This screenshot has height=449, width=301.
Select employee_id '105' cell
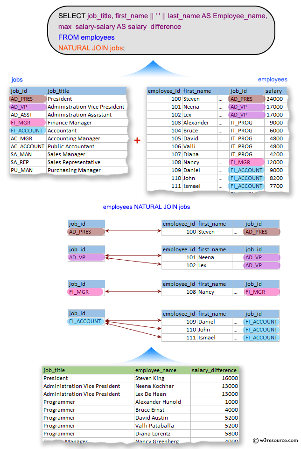pyautogui.click(x=165, y=138)
